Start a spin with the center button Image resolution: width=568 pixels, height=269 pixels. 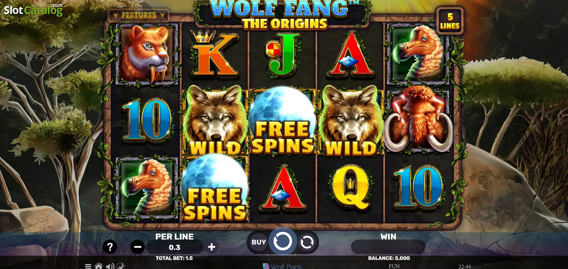(283, 242)
